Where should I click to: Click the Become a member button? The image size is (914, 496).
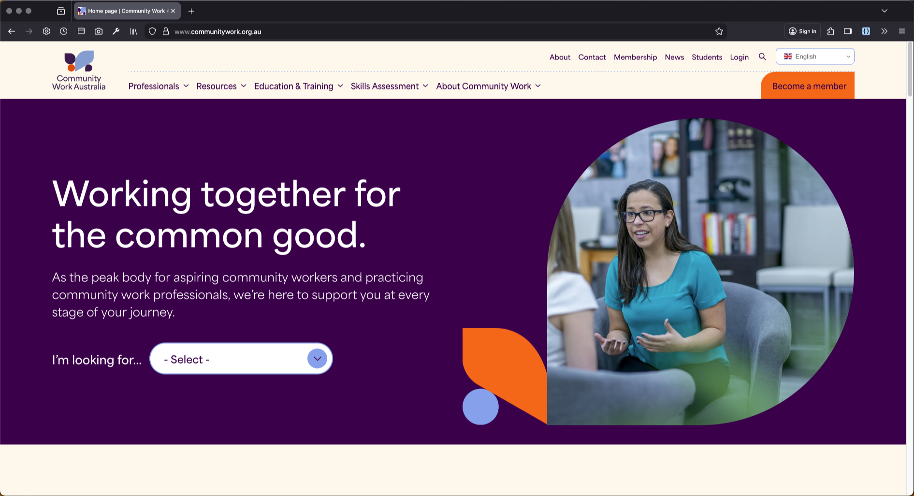pos(808,86)
